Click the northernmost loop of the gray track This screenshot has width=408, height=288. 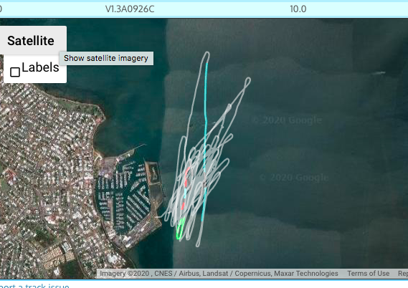pyautogui.click(x=207, y=55)
